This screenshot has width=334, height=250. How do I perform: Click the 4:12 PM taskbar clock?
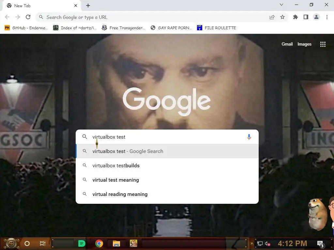(x=293, y=243)
